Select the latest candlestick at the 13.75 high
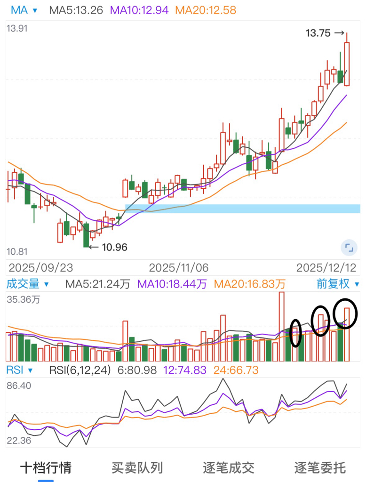This screenshot has height=482, width=366. pos(347,64)
